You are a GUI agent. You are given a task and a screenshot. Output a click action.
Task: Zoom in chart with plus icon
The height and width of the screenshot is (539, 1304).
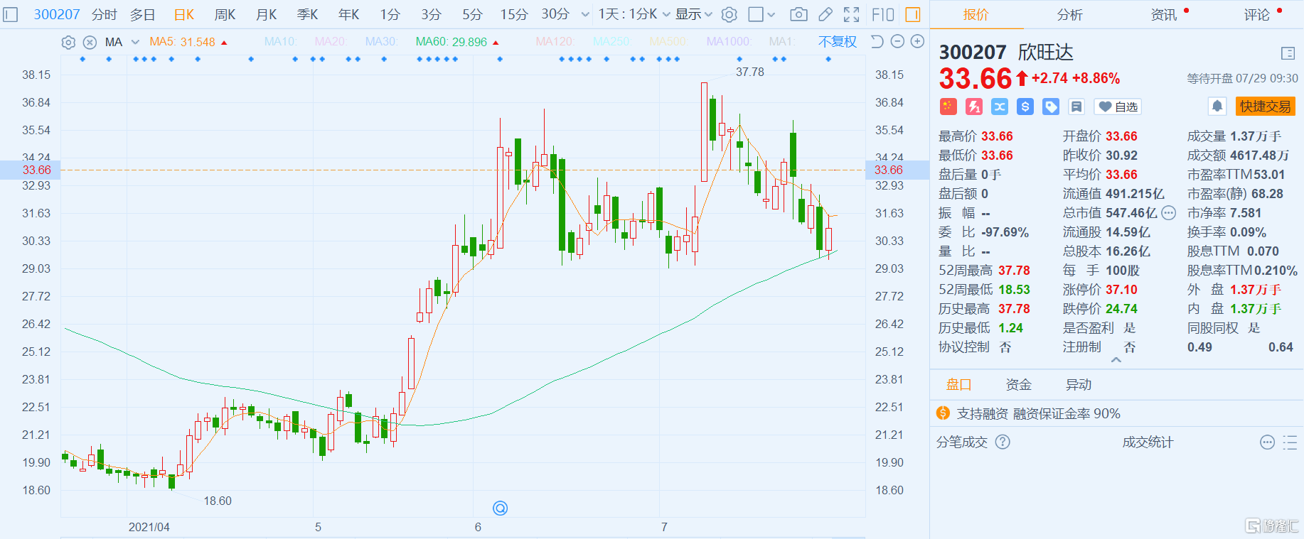click(x=918, y=41)
